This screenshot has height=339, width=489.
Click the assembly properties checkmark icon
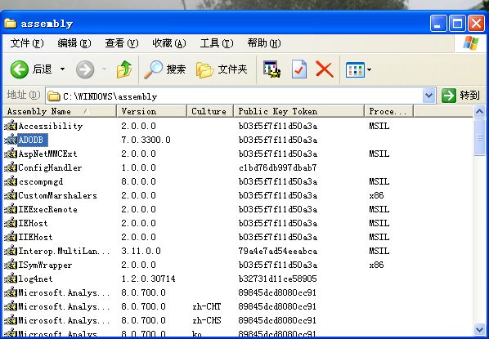pos(299,69)
